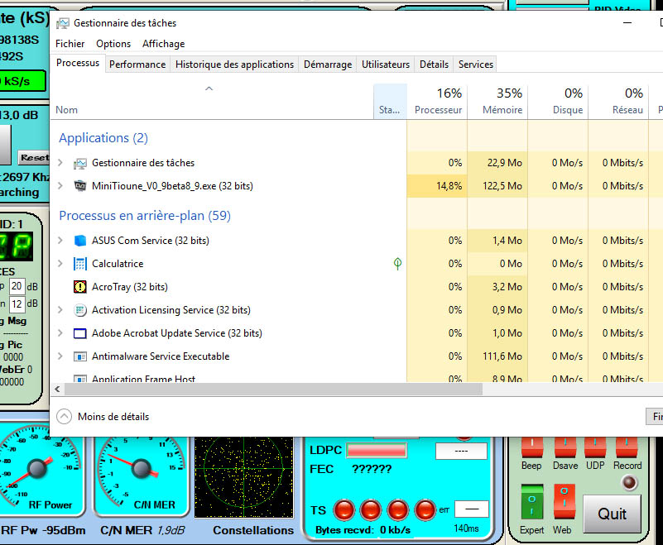The height and width of the screenshot is (545, 663).
Task: Click the Reset button on the left panel
Action: click(31, 157)
